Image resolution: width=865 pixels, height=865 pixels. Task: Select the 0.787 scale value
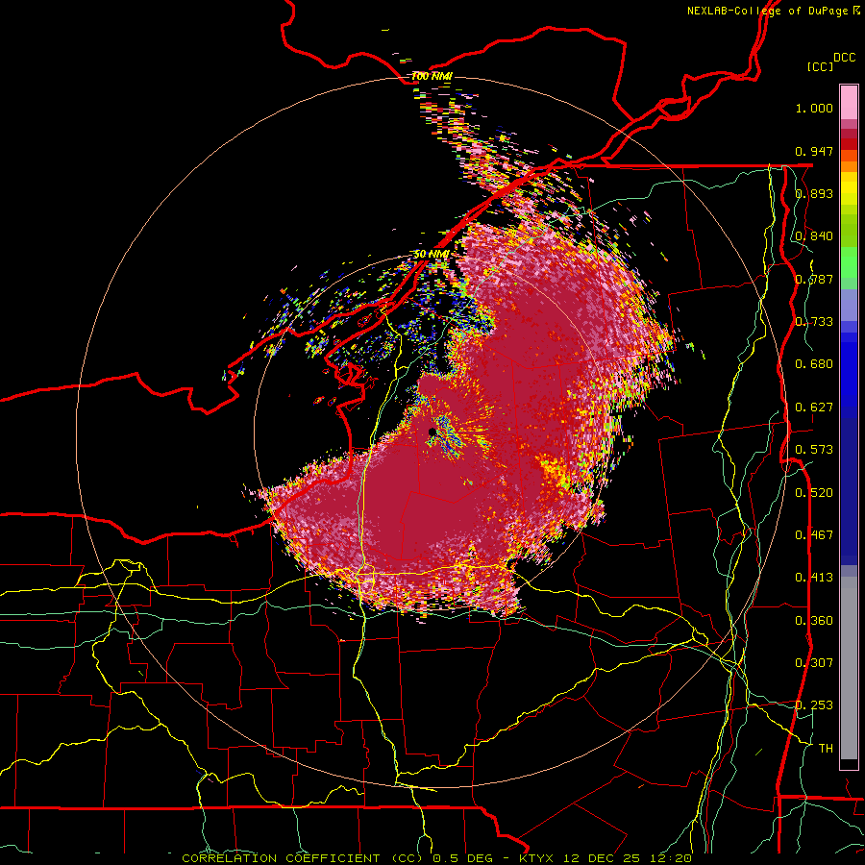(x=814, y=279)
